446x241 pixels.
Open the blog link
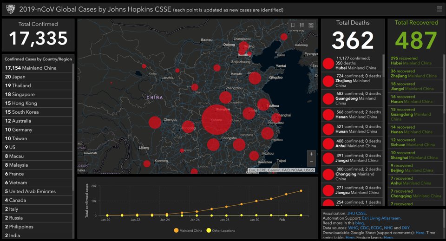359,223
